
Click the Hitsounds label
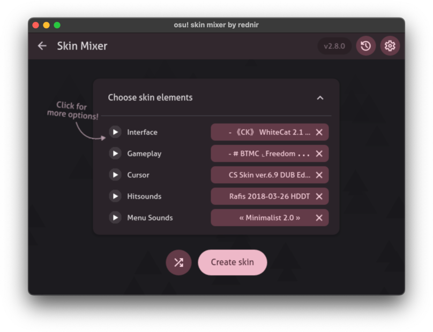tap(144, 196)
